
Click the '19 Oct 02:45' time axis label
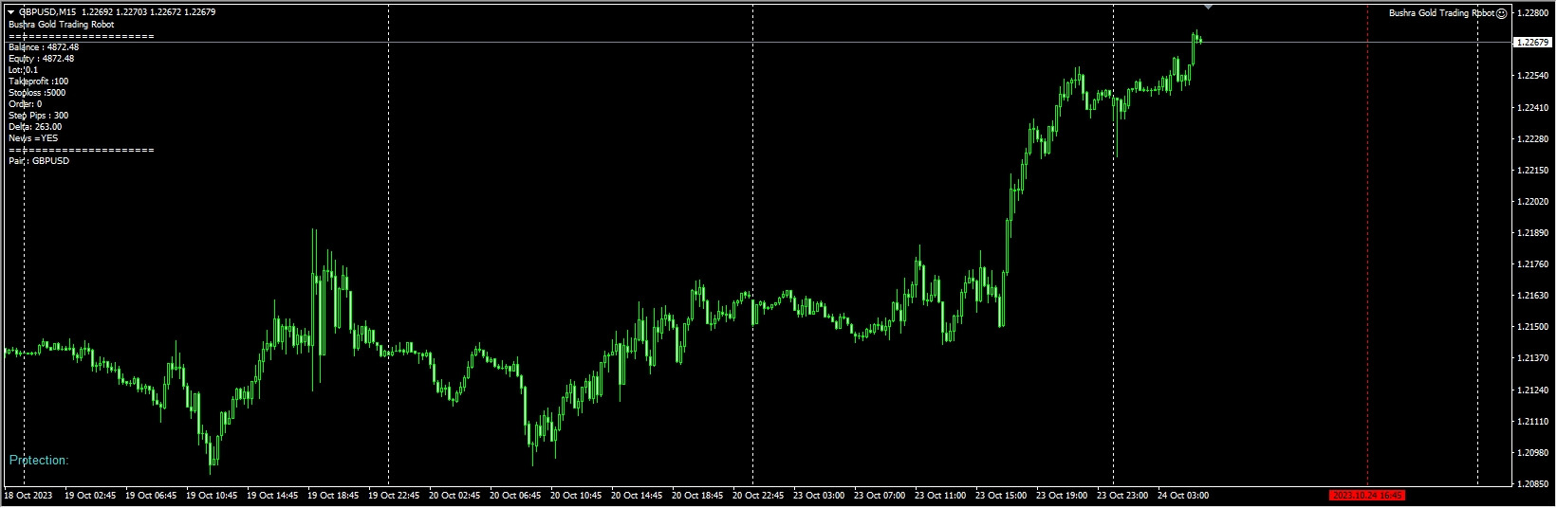[x=89, y=496]
